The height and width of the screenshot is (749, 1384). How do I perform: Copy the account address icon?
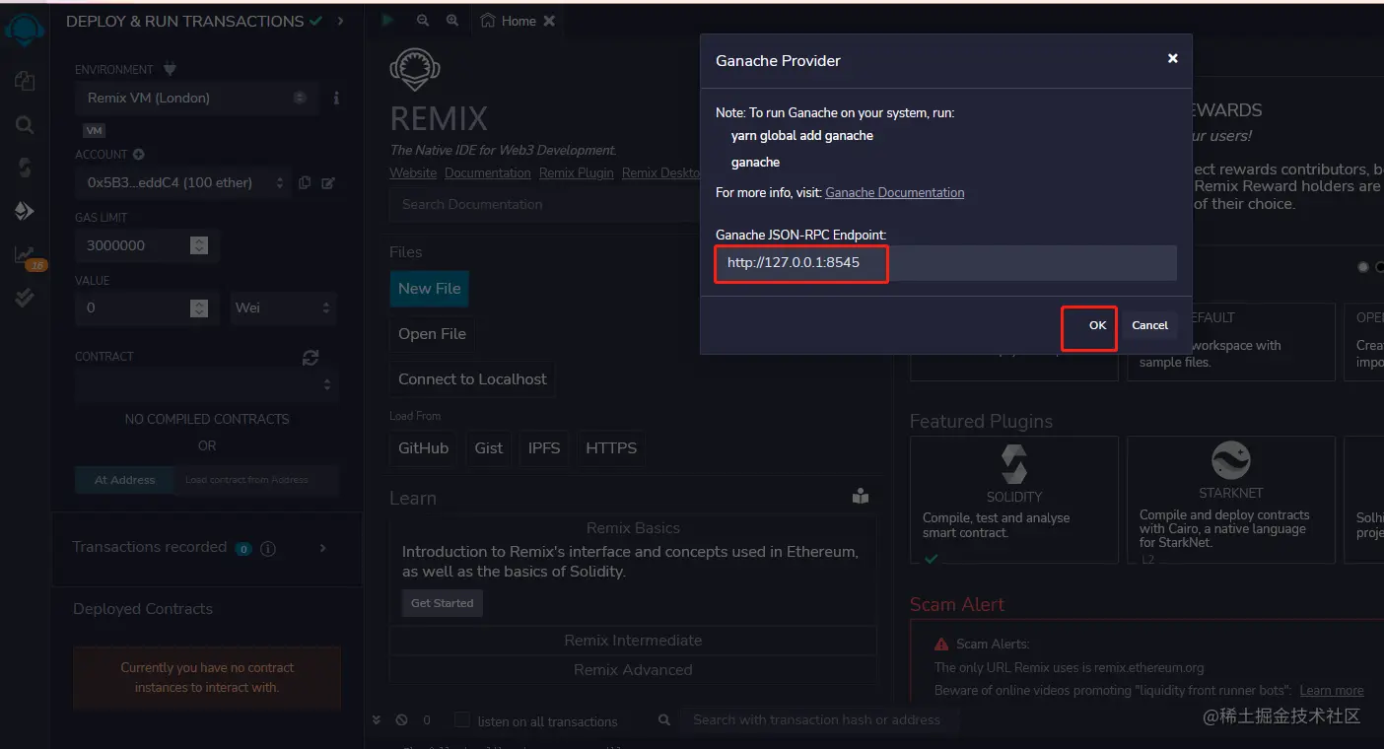[305, 182]
